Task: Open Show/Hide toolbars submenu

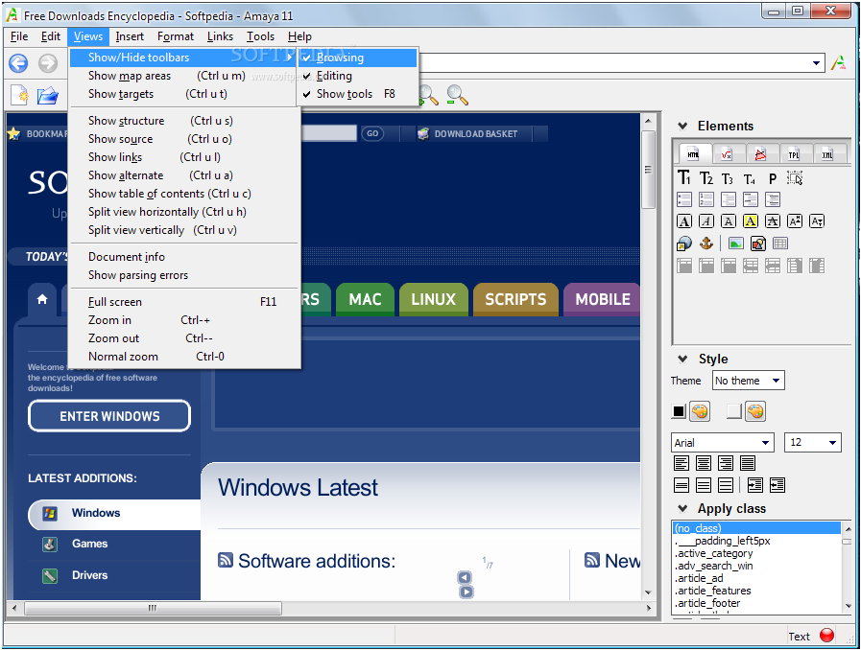Action: click(x=184, y=58)
